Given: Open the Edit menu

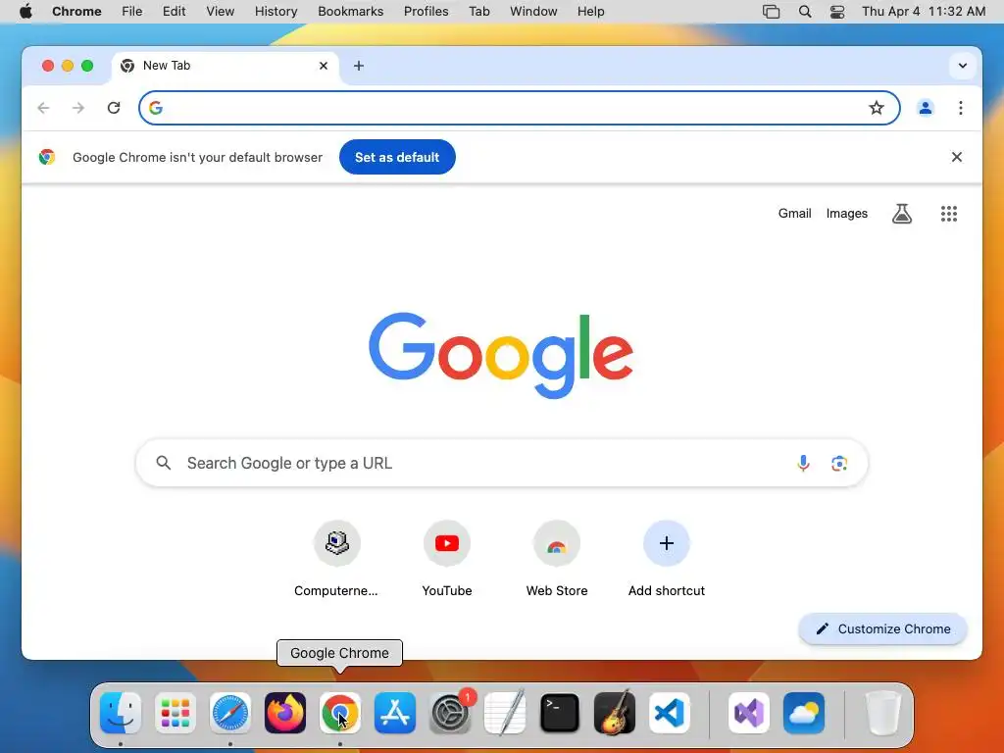Looking at the screenshot, I should tap(174, 12).
